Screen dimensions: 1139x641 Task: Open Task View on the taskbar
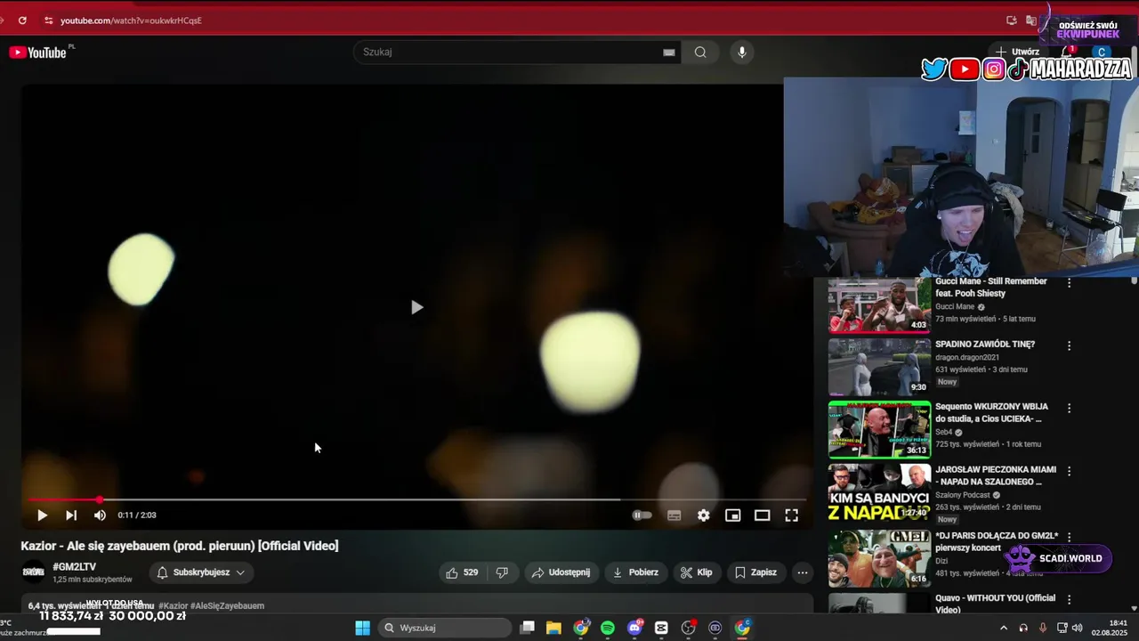pos(527,628)
